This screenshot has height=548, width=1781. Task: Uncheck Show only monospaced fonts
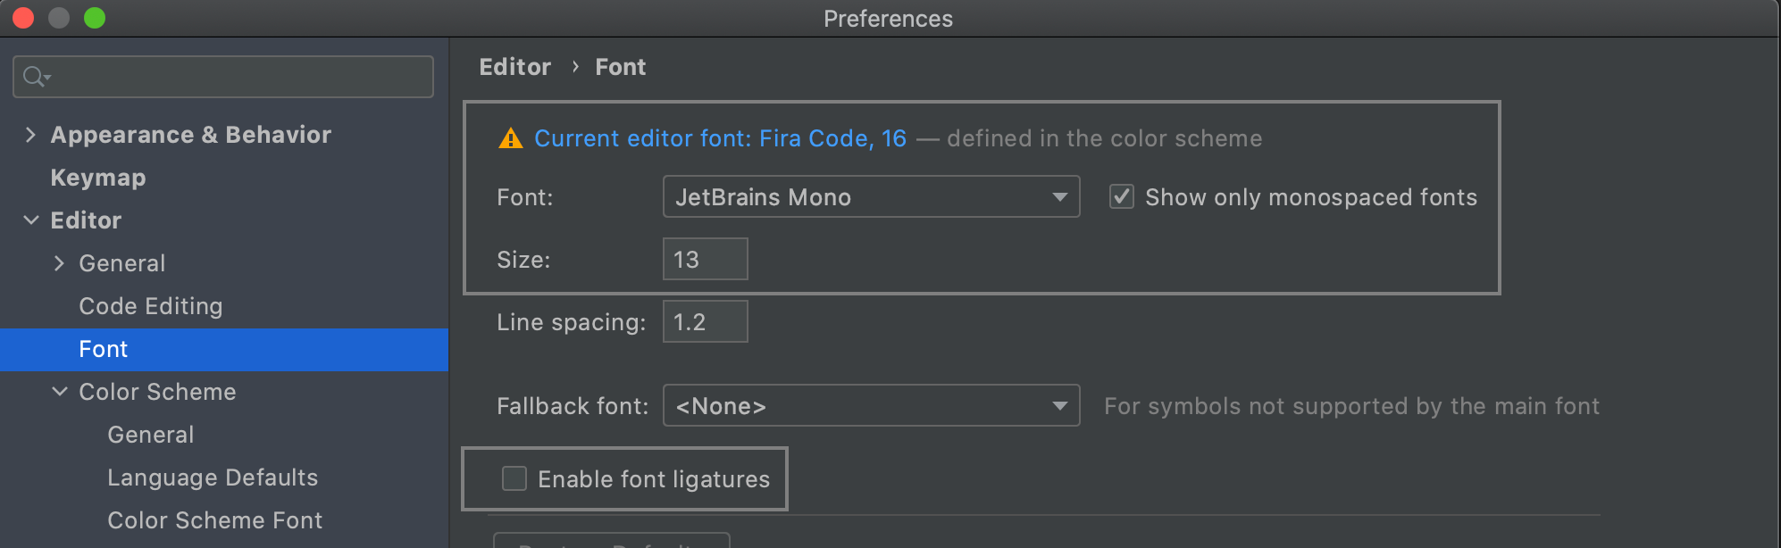tap(1122, 196)
